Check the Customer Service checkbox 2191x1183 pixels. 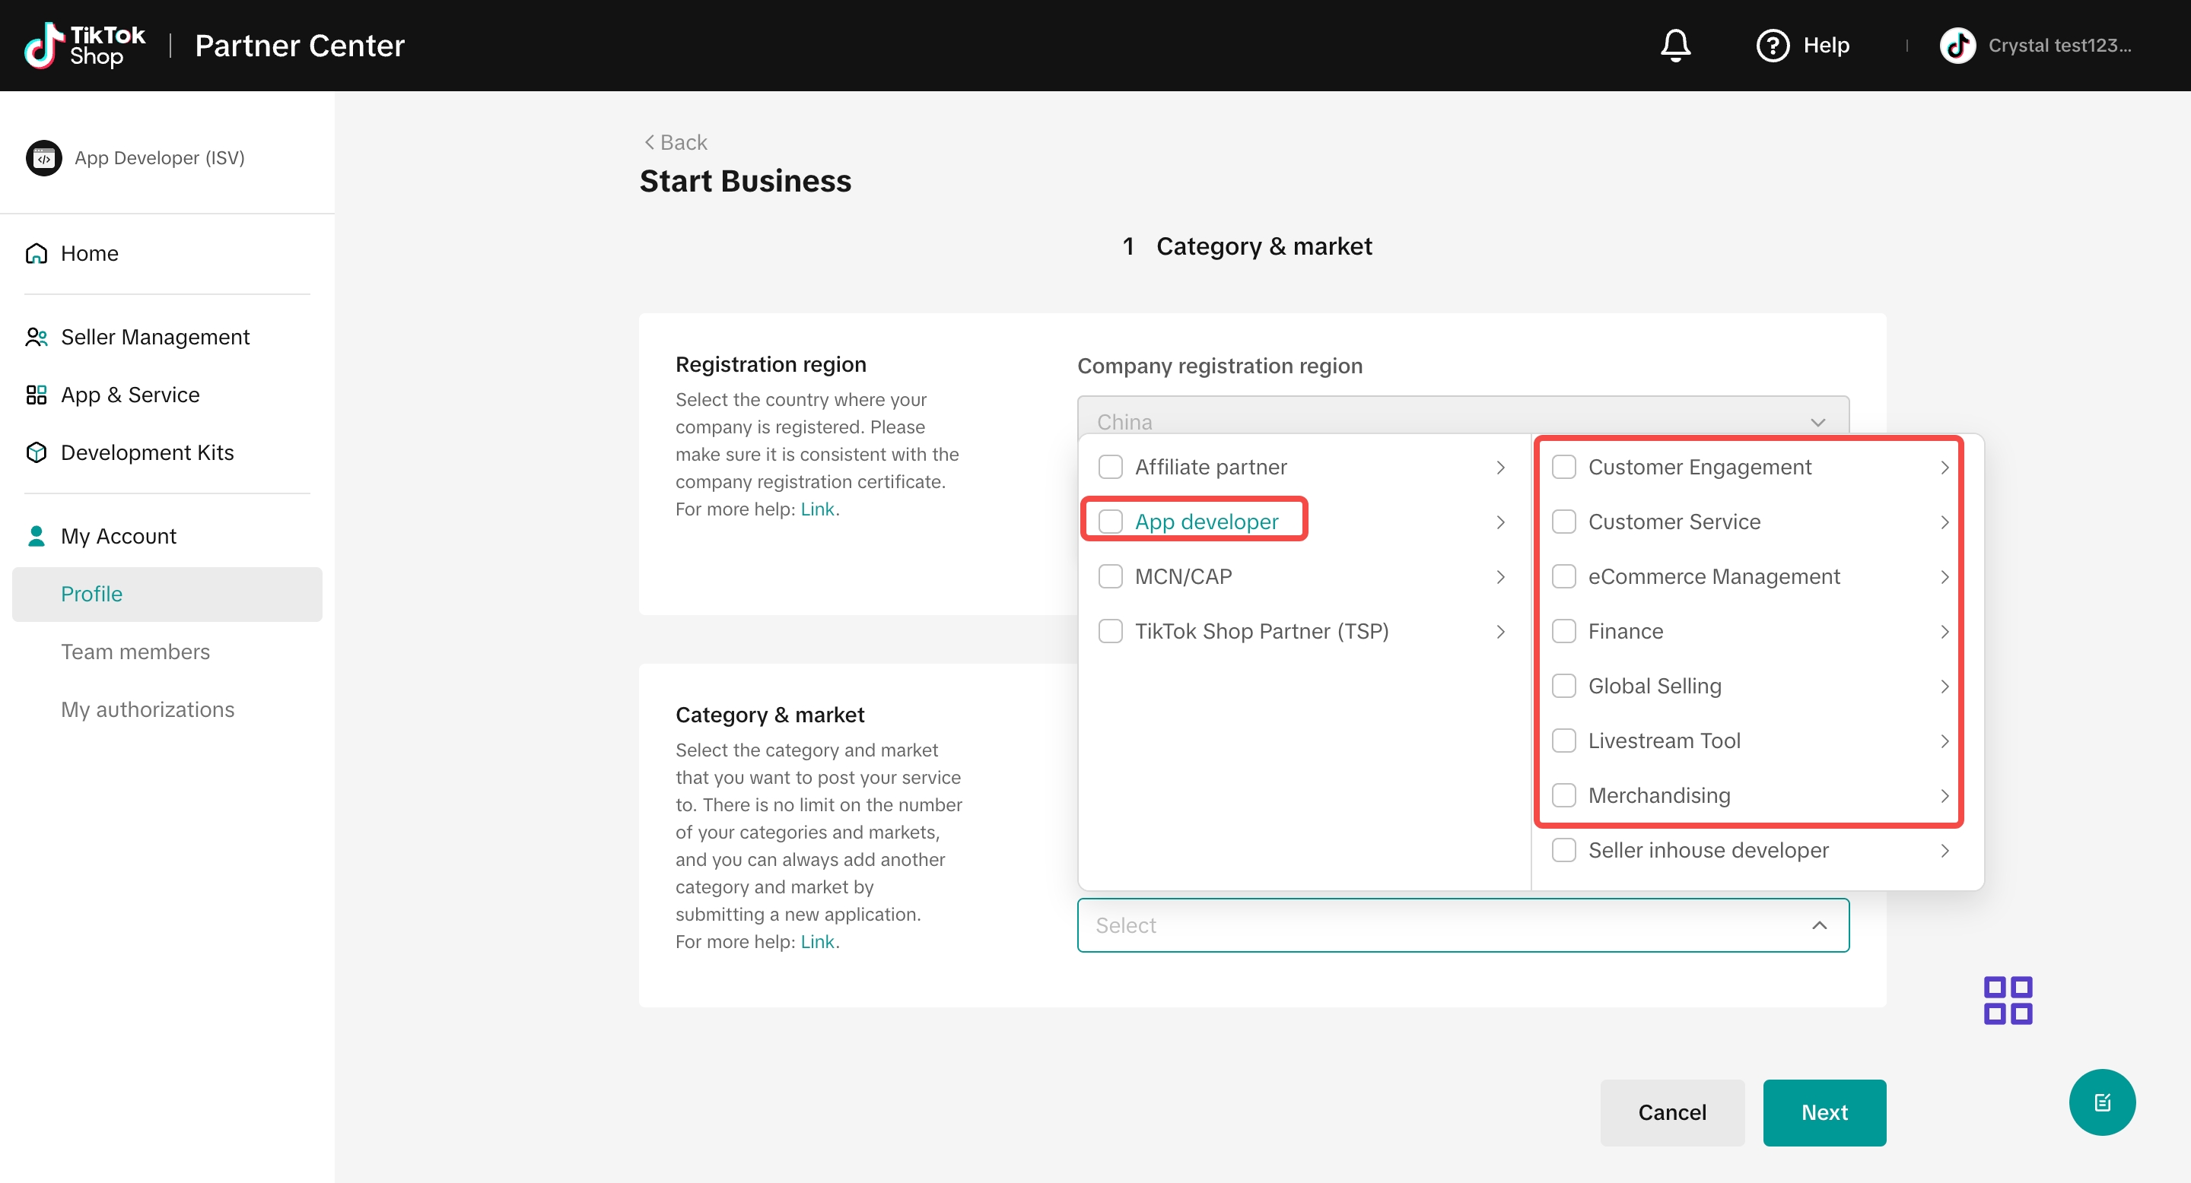pyautogui.click(x=1563, y=521)
